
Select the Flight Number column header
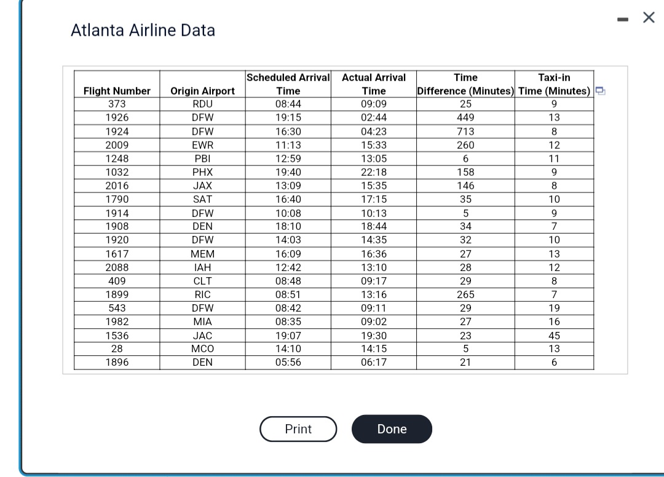pyautogui.click(x=116, y=90)
